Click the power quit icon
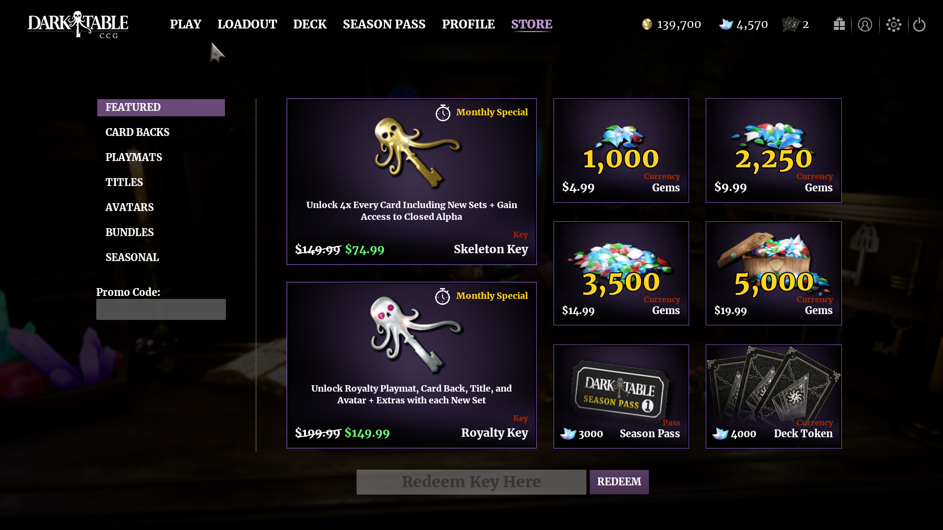The image size is (943, 530). pos(919,25)
